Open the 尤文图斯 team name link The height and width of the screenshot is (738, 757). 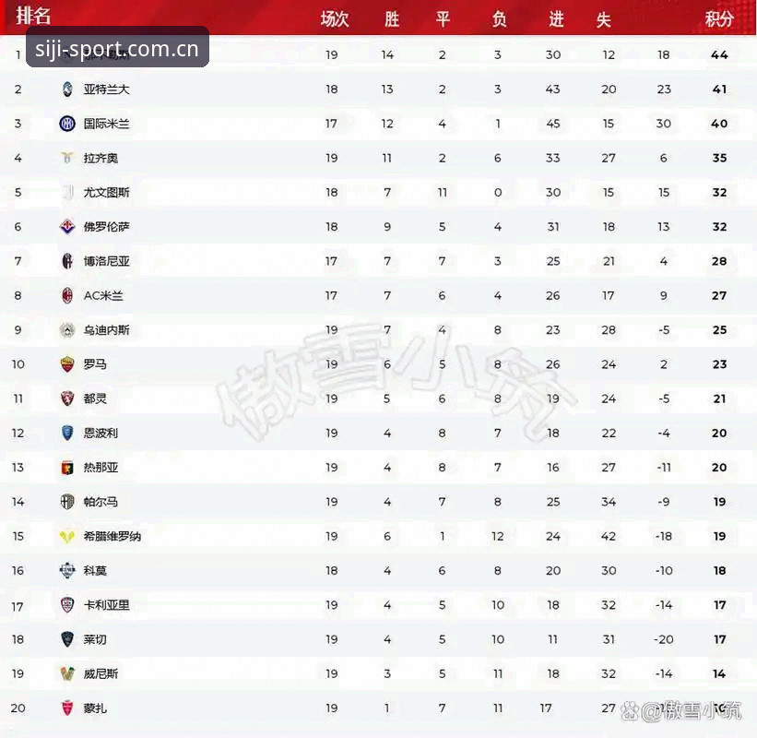(x=106, y=192)
